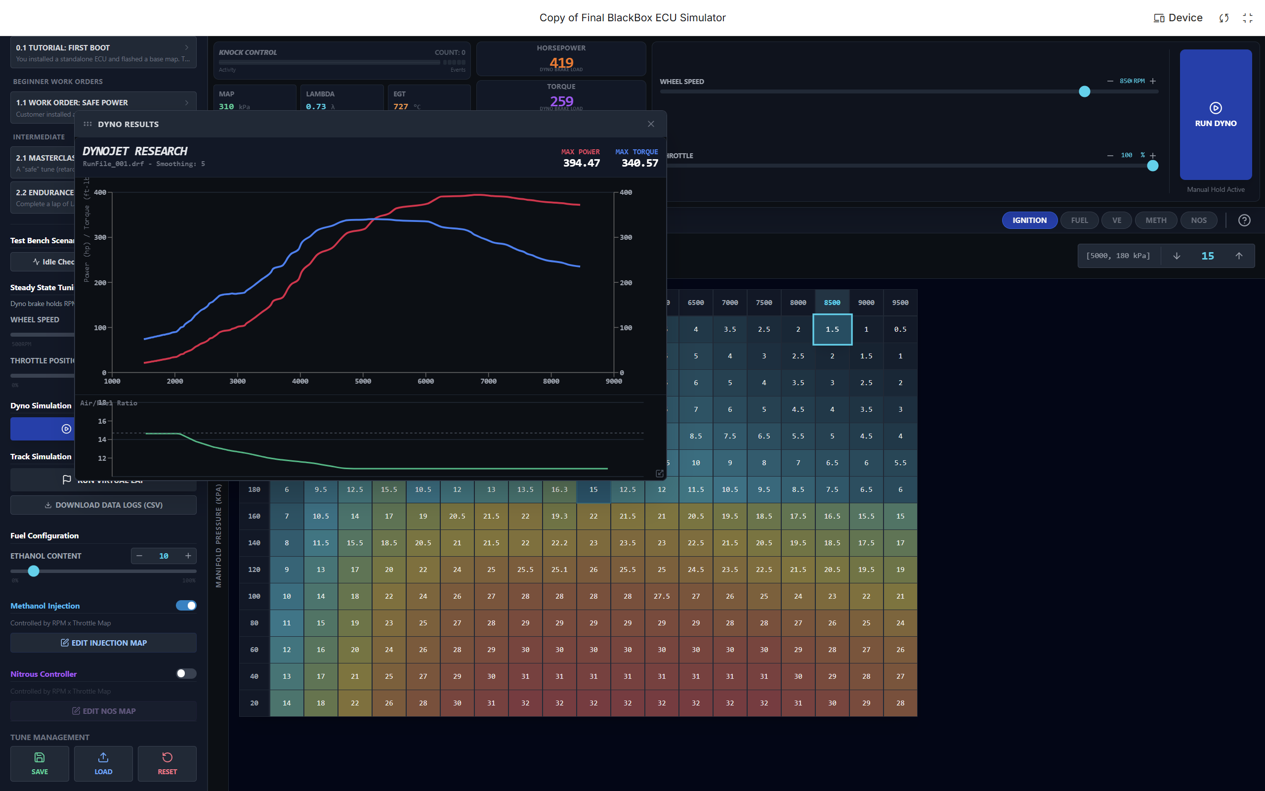Click the RUN DYNO button

[1216, 115]
